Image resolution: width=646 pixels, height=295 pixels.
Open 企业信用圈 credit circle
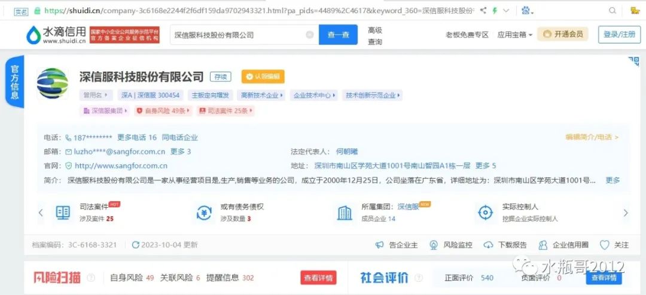(x=563, y=245)
